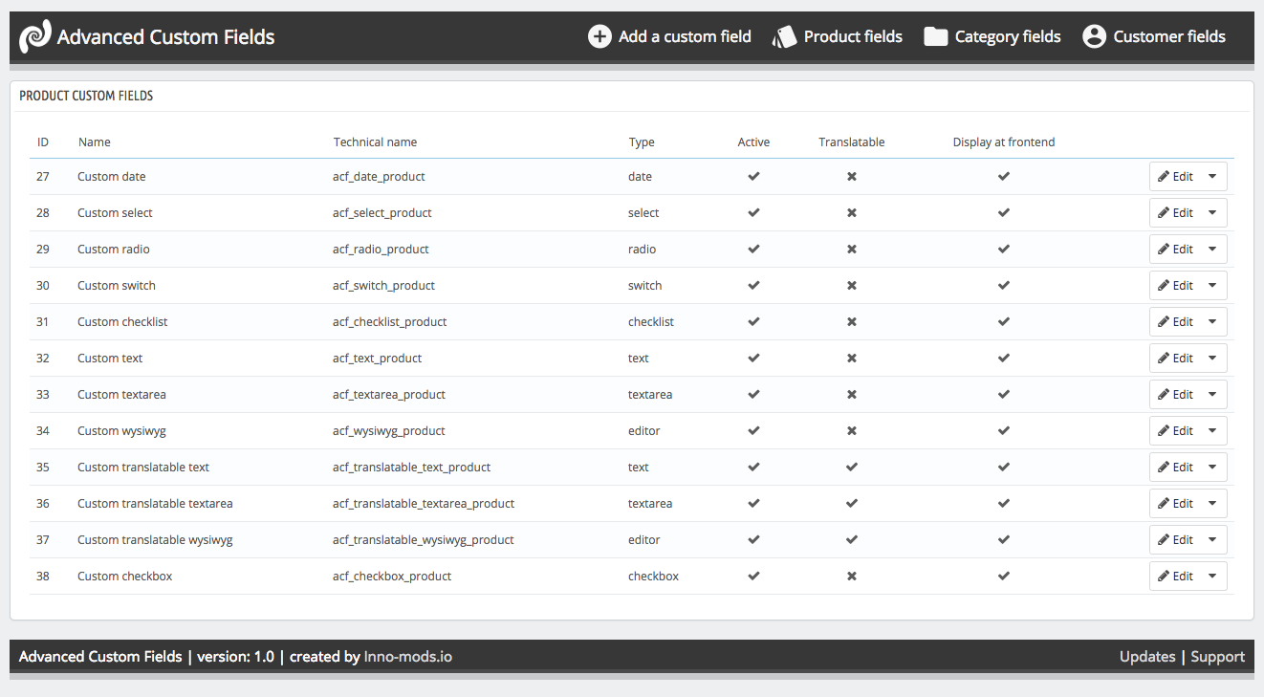Click the Customer fields user icon
The height and width of the screenshot is (697, 1264).
tap(1094, 37)
